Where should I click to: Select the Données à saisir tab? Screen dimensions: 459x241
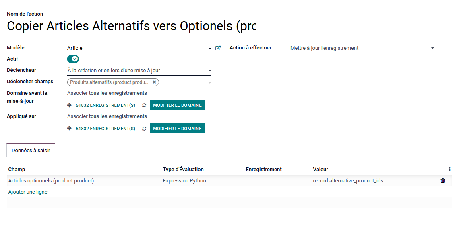click(31, 150)
